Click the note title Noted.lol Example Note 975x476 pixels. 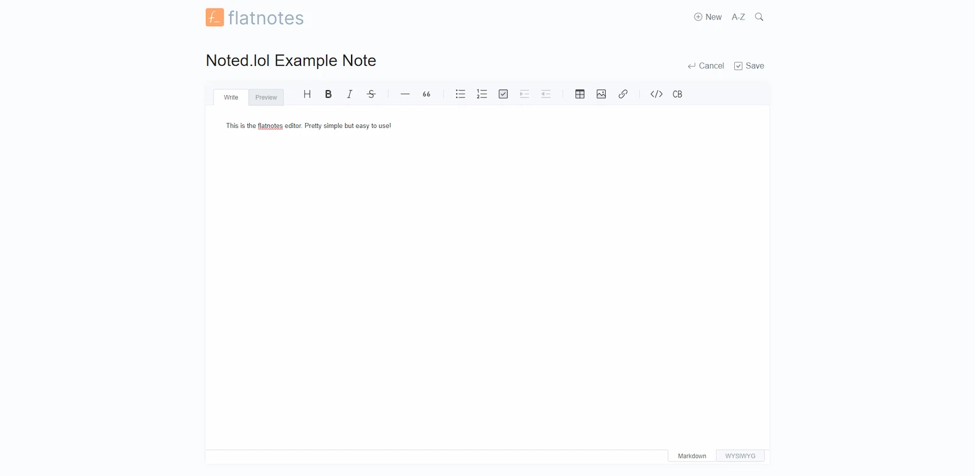tap(291, 60)
